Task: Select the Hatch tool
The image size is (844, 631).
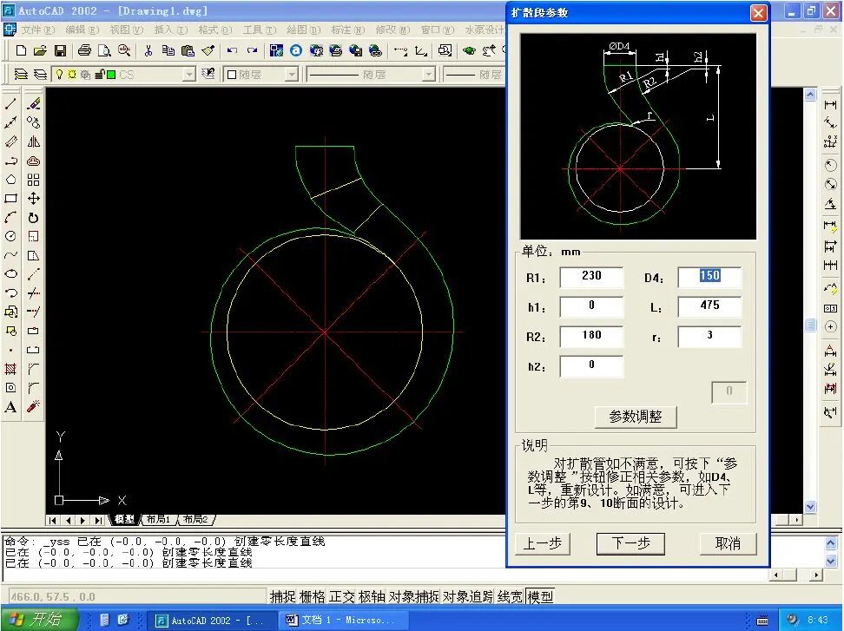Action: point(10,369)
